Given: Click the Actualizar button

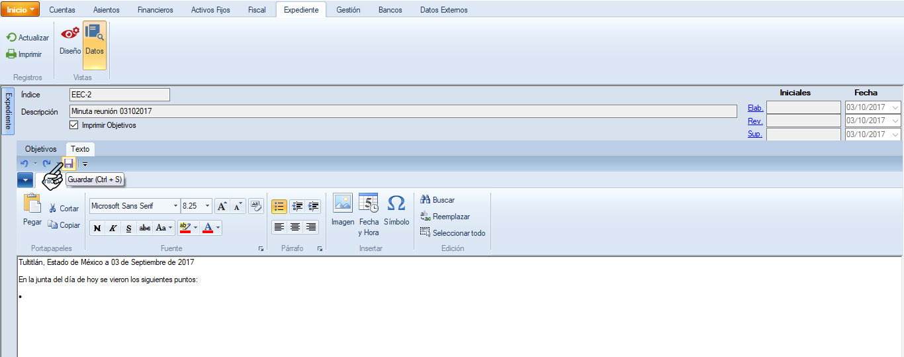Looking at the screenshot, I should pos(28,38).
